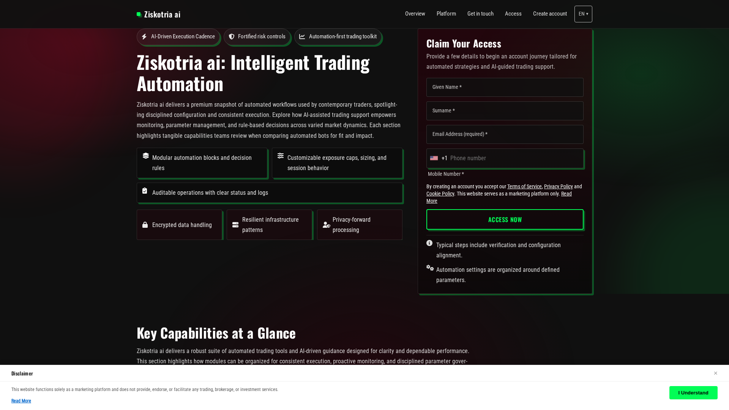This screenshot has width=729, height=410.
Task: Click the chart icon on Automation-first trading toolkit
Action: click(x=302, y=37)
